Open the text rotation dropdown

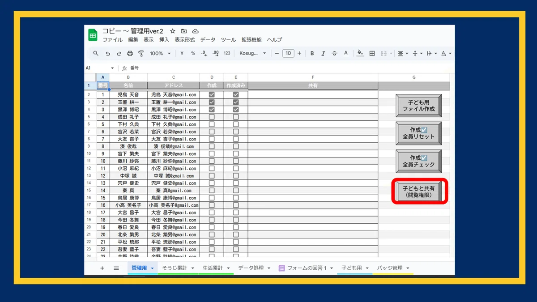coord(446,53)
